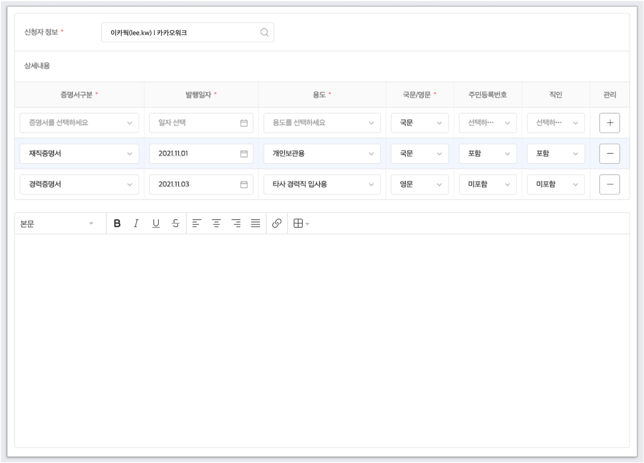Insert a hyperlink using link icon
This screenshot has height=463, width=644.
277,223
